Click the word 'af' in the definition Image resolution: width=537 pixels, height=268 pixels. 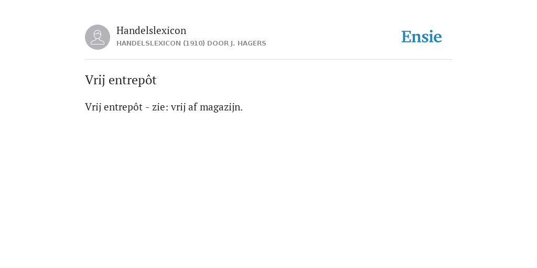(x=193, y=107)
